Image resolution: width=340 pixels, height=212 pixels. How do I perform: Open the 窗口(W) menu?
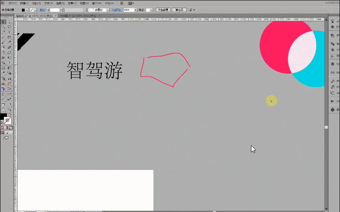[x=97, y=3]
